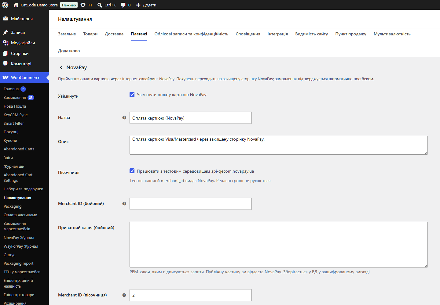Screen dimensions: 440x305
Task: Visit CatCode Demo Store home icon
Action: click(16, 5)
